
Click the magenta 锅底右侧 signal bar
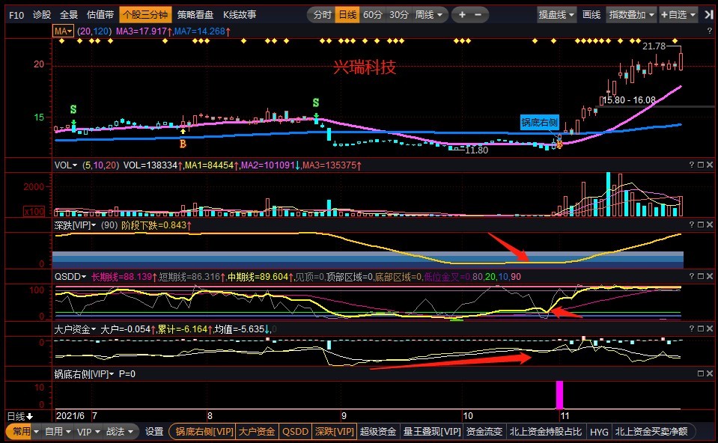click(559, 394)
